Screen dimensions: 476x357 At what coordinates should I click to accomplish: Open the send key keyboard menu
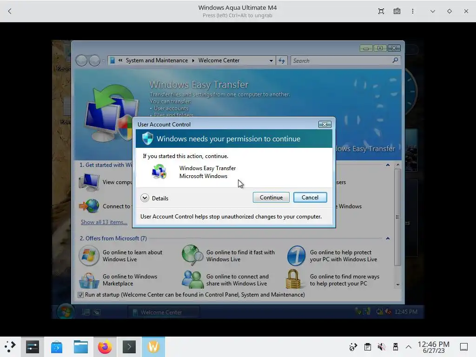(397, 11)
